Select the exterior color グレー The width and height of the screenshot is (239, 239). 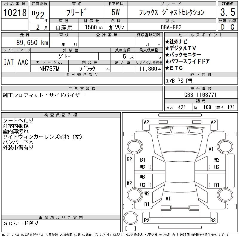pyautogui.click(x=64, y=56)
